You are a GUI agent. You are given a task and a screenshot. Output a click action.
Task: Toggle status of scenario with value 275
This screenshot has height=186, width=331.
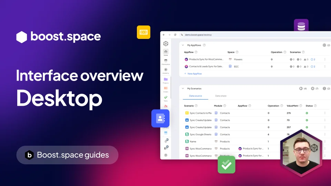(x=307, y=113)
